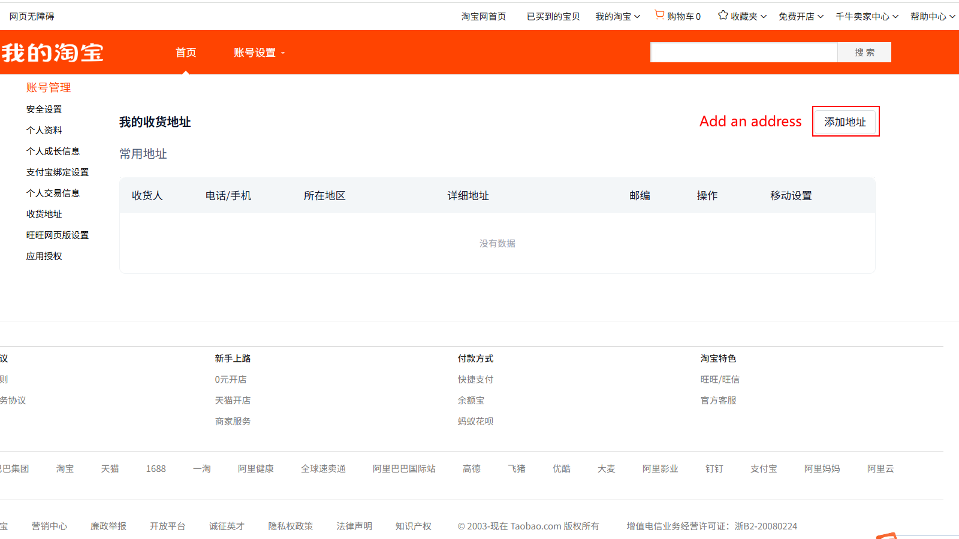Go to 淘宝网首页

coord(483,17)
